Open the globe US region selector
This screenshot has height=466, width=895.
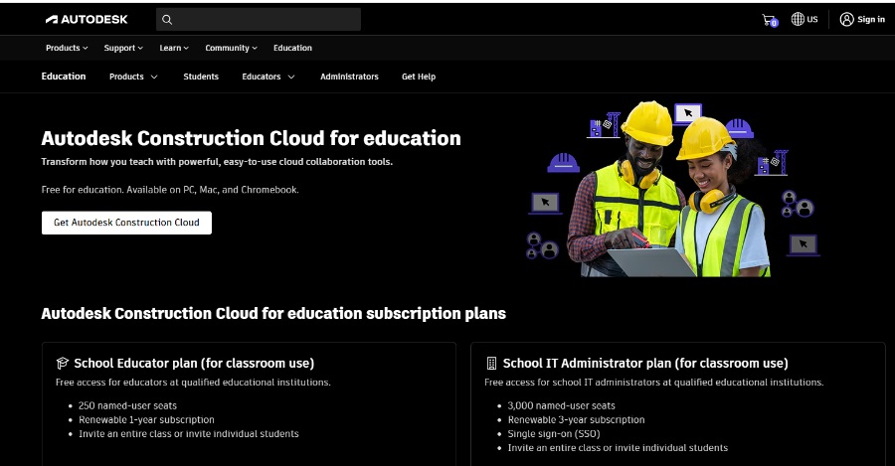pyautogui.click(x=805, y=19)
